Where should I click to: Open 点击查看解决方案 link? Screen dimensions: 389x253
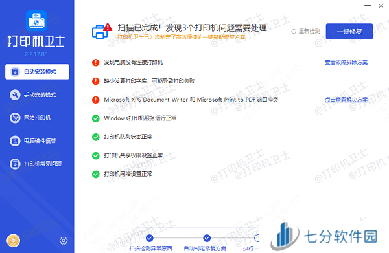[346, 100]
